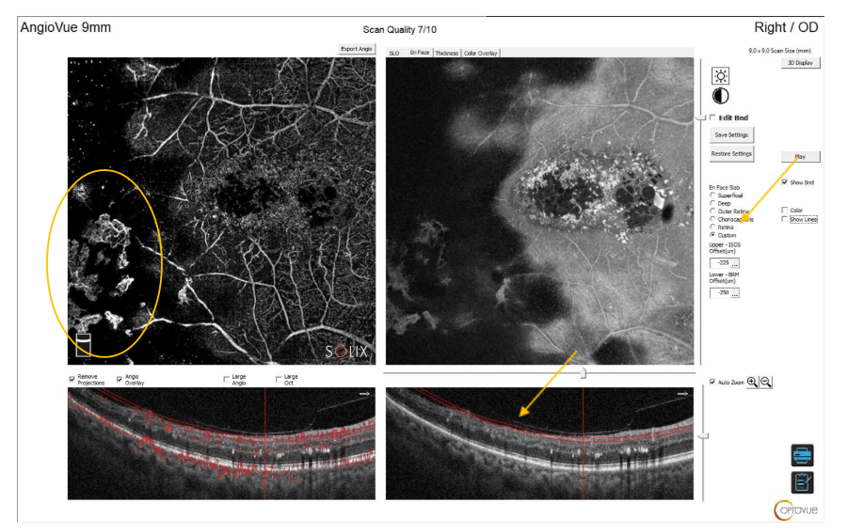Screen dimensions: 848x532
Task: Click the structural B-scan without overlay
Action: click(x=539, y=444)
